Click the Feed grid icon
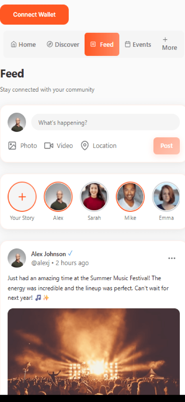This screenshot has height=402, width=185. tap(93, 44)
